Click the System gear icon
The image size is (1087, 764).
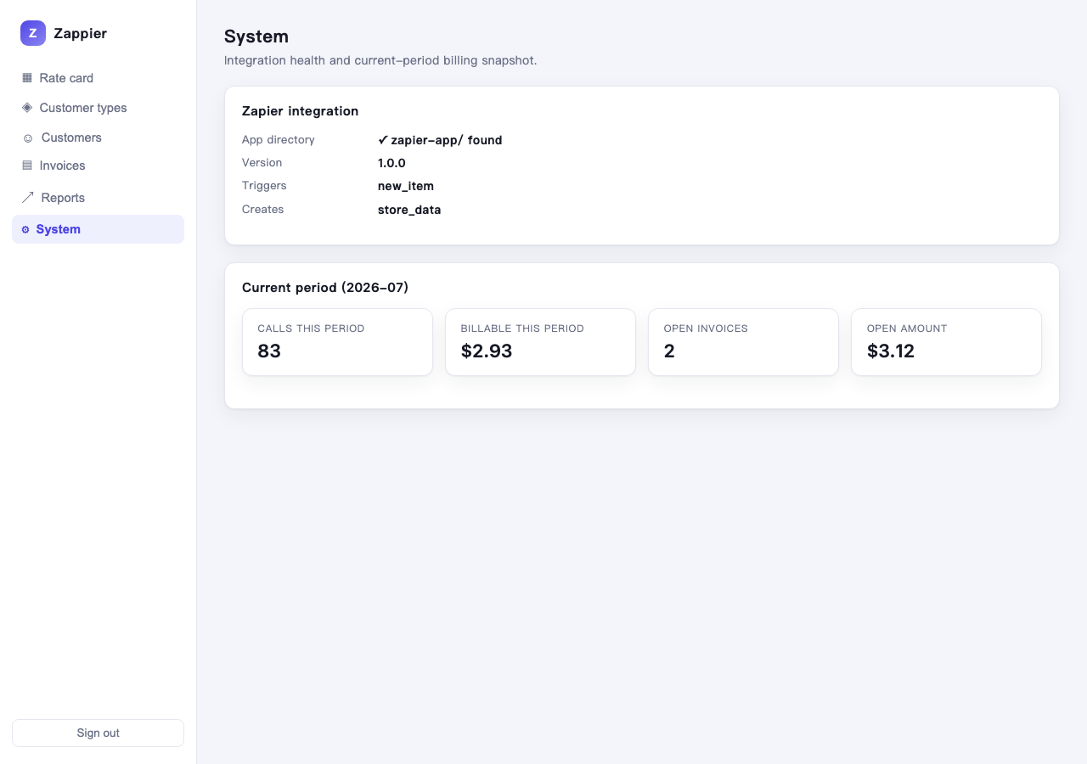(25, 229)
